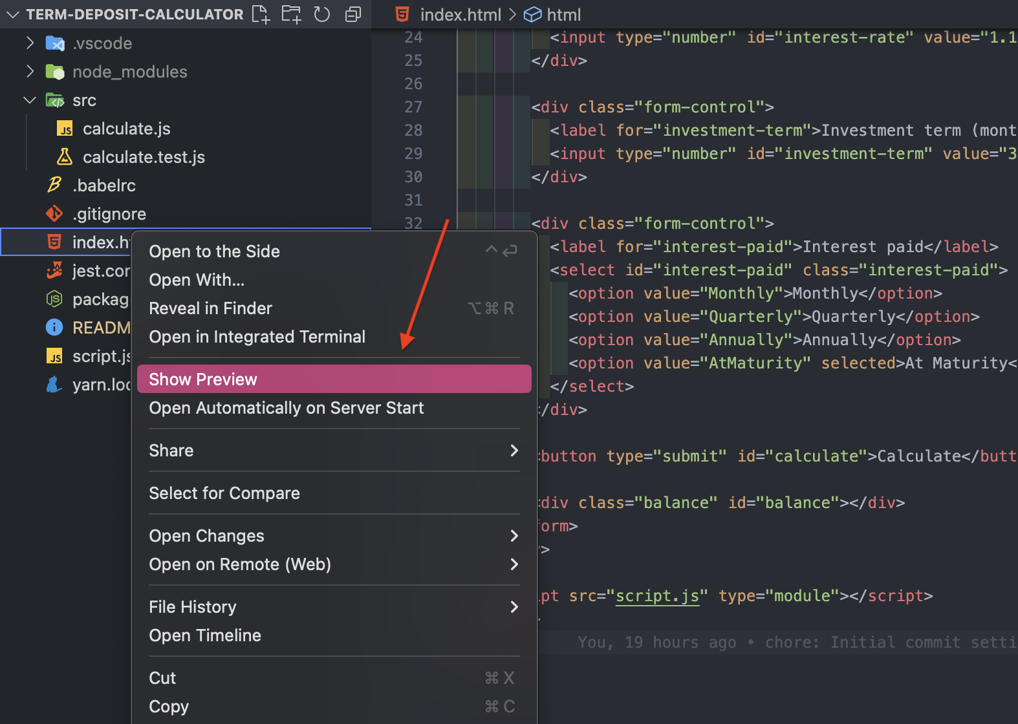Click the 'AtMaturity' option value in code
Viewport: 1018px width, 724px height.
[755, 363]
